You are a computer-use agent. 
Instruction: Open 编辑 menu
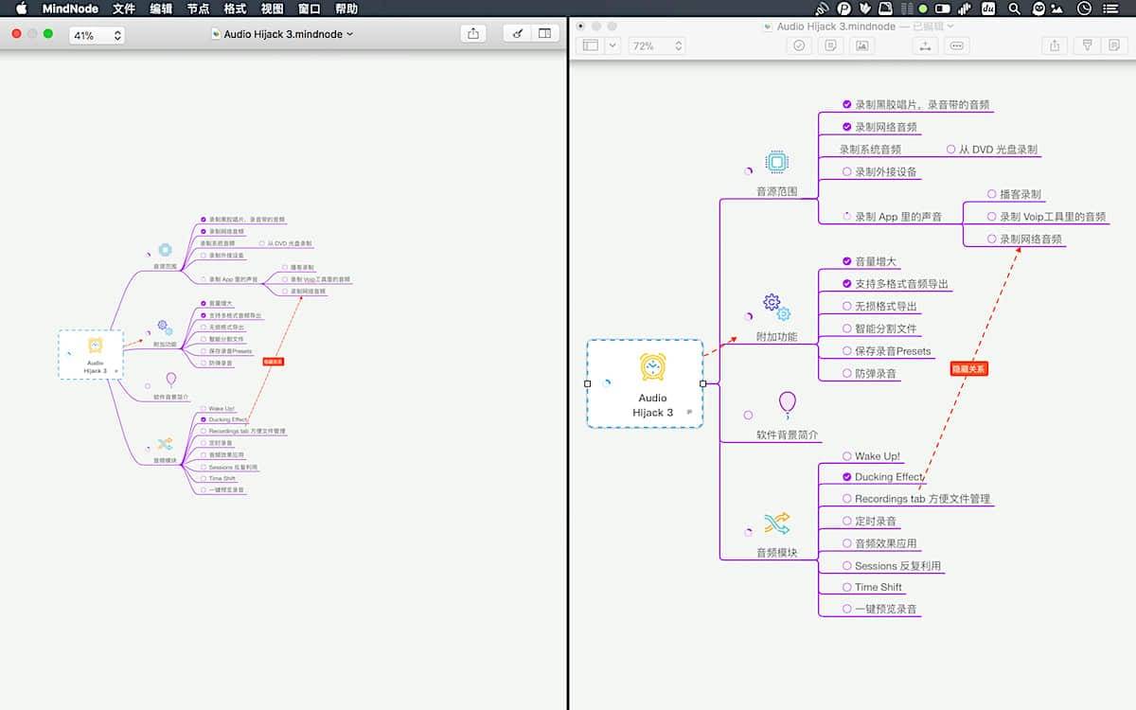pos(161,9)
